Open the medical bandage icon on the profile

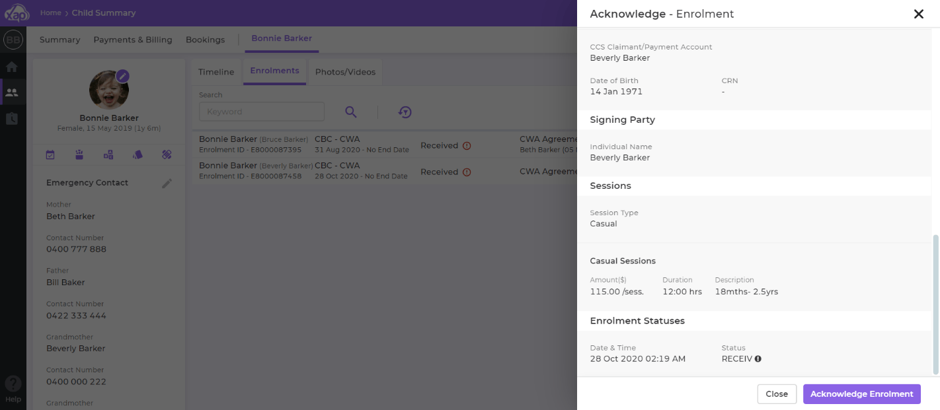coord(167,154)
